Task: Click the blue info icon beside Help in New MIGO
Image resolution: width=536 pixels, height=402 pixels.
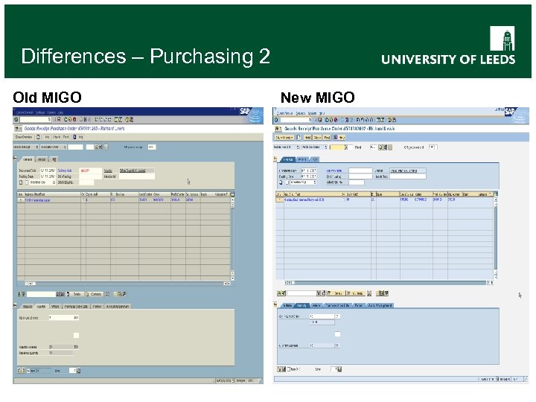Action: coord(336,138)
